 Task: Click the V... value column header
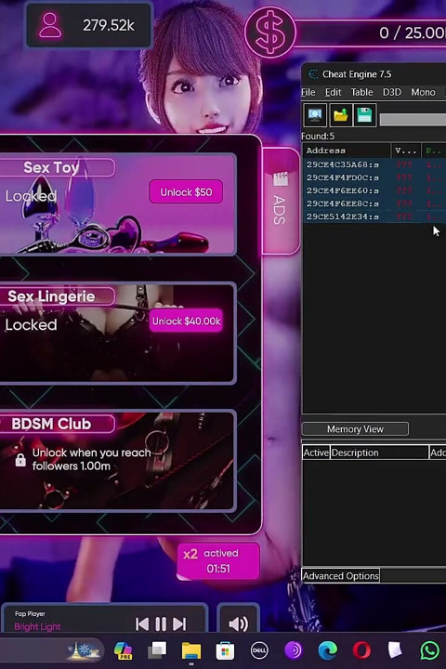coord(405,151)
